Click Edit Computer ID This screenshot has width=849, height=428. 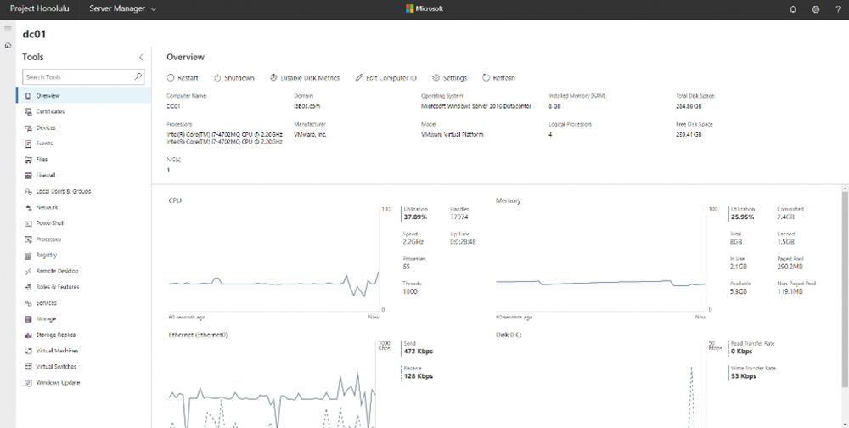386,78
